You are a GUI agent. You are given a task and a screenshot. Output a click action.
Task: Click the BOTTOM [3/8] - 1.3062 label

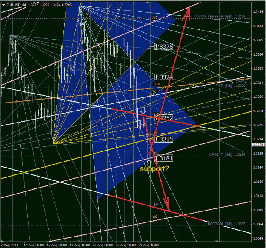tap(226, 224)
